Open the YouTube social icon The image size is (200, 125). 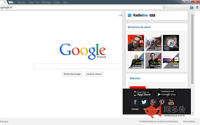171,102
